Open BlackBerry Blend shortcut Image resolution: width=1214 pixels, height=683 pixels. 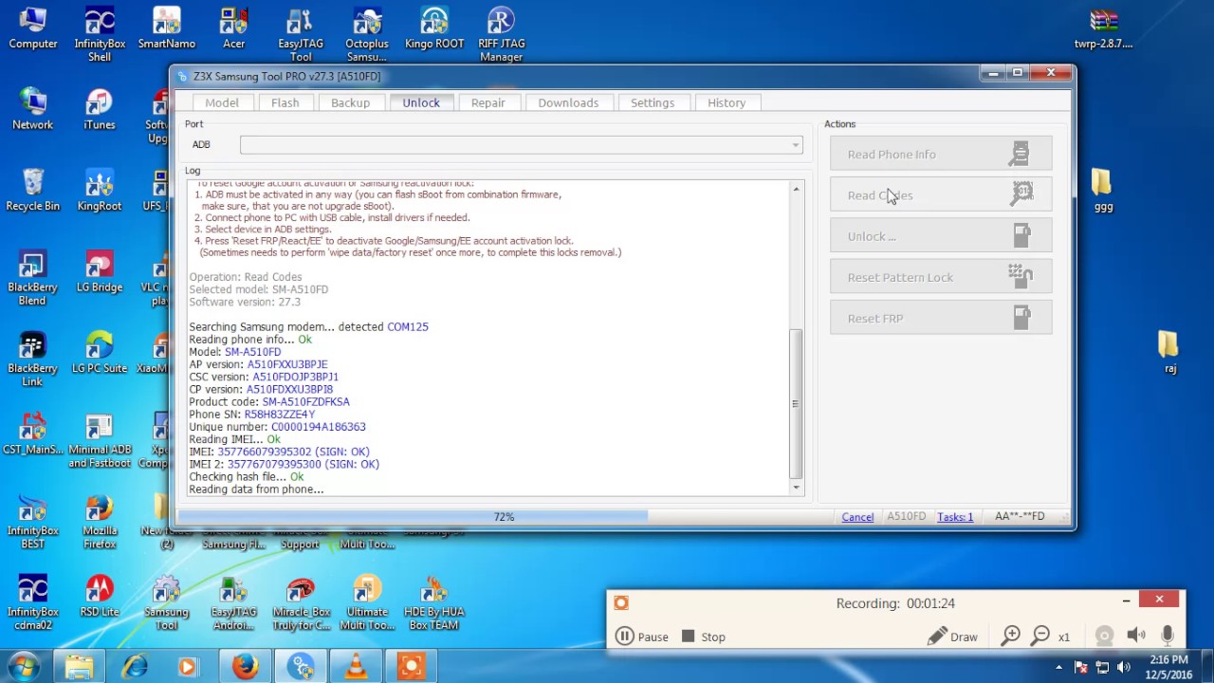[33, 277]
